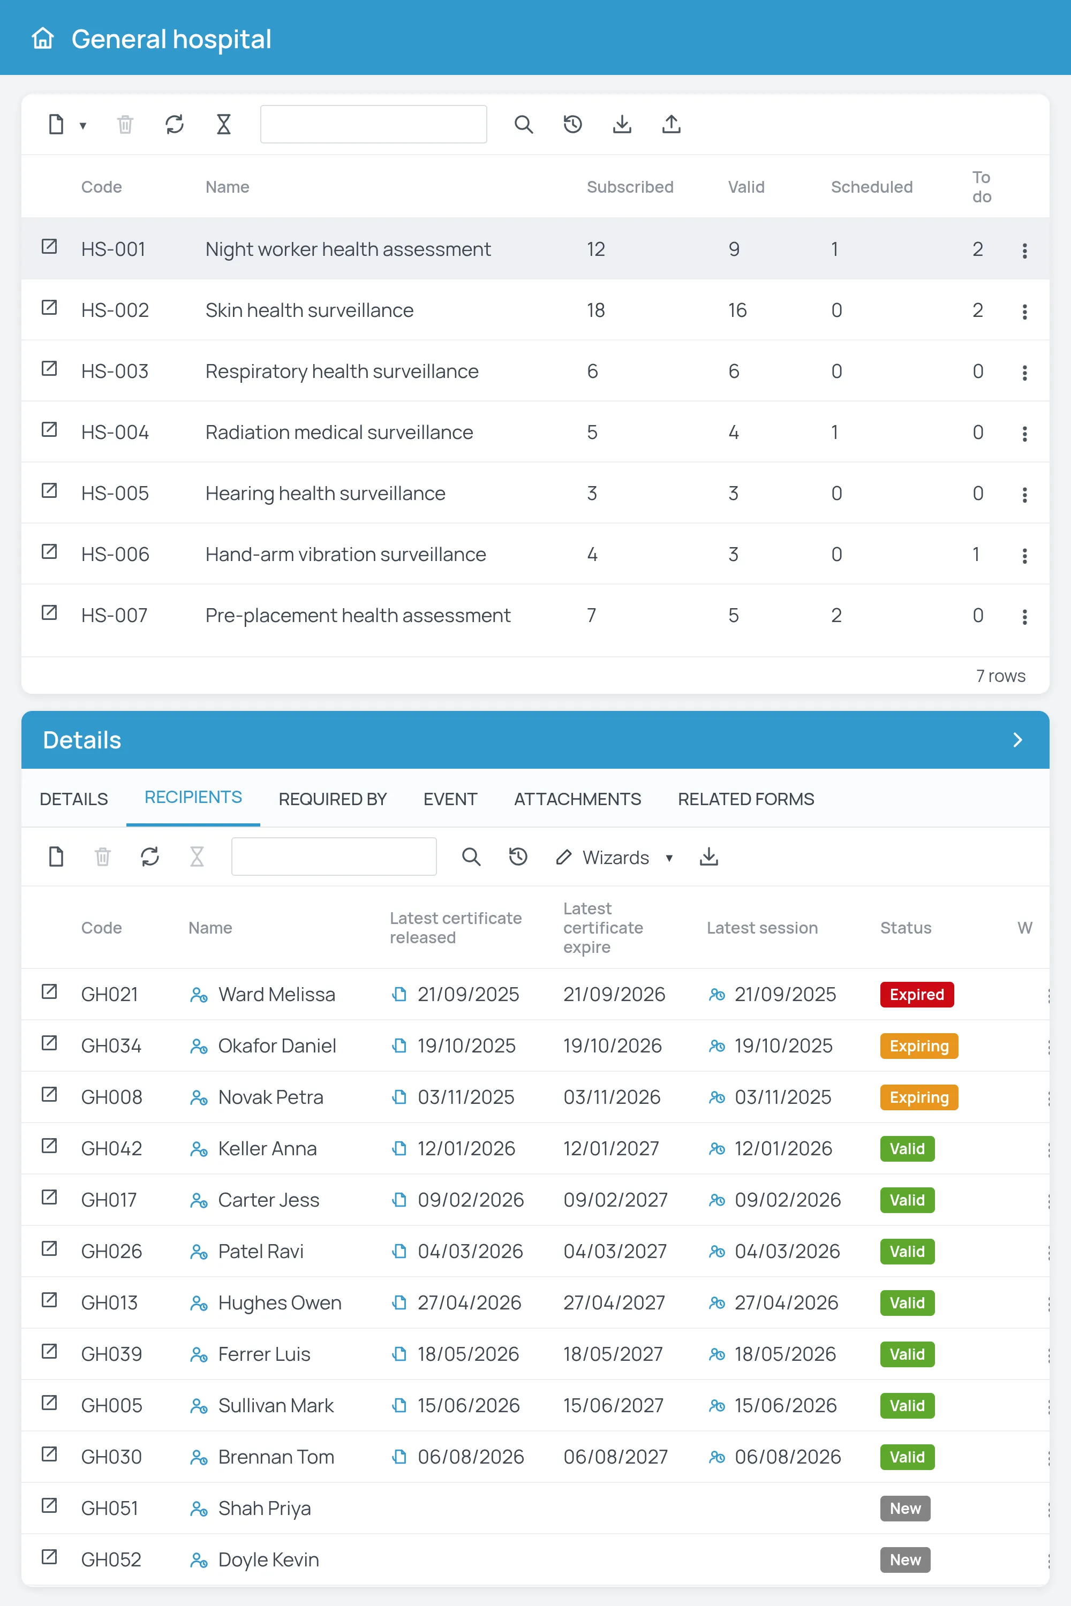Add new recipient in Details toolbar
This screenshot has height=1606, width=1071.
56,856
